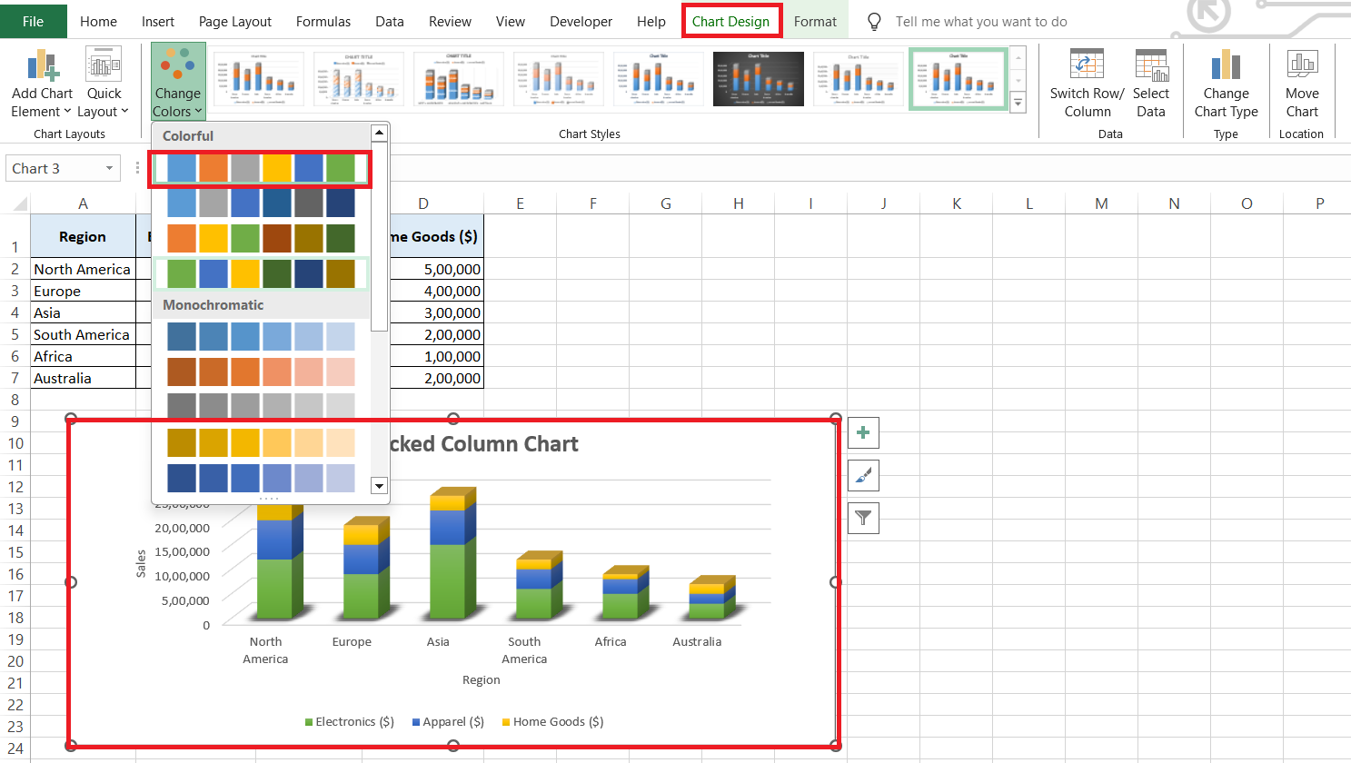Viewport: 1351px width, 763px height.
Task: Choose the dark blue Monochromatic palette row
Action: (261, 478)
